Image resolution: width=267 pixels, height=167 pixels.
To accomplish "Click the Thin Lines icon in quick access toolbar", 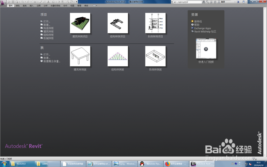I will pyautogui.click(x=63, y=2).
